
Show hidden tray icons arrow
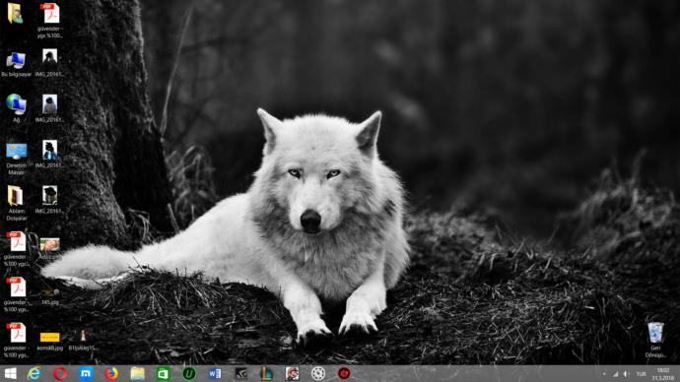coord(604,374)
